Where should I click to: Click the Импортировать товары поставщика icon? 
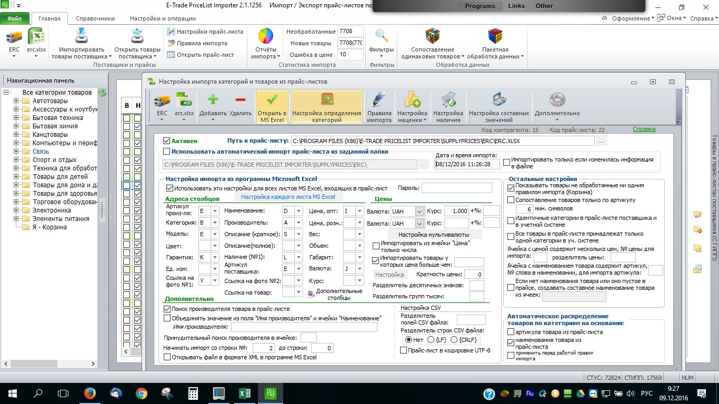click(x=81, y=36)
